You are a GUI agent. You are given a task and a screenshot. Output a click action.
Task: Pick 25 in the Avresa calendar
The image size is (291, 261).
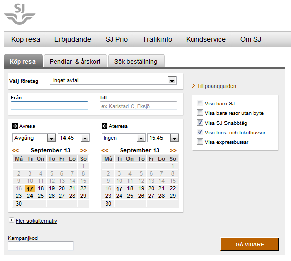coord(41,196)
